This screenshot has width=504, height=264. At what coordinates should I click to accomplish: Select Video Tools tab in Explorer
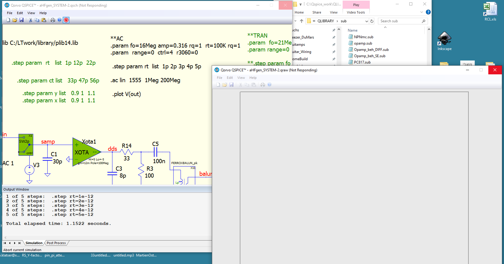tap(356, 12)
